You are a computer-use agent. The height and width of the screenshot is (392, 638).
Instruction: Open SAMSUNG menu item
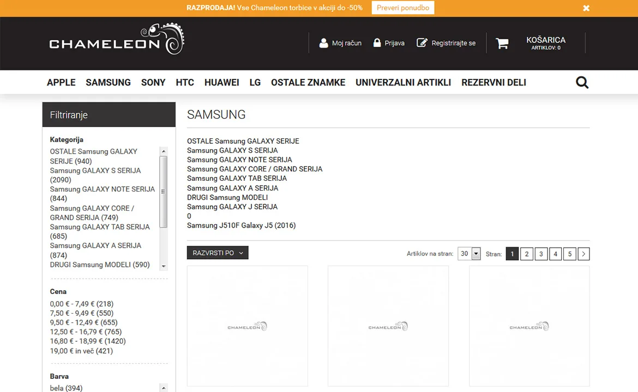pos(108,82)
